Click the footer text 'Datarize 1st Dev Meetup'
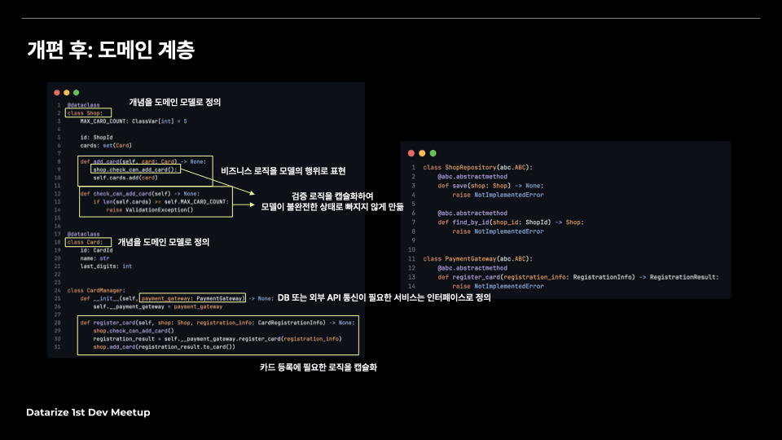782x440 pixels. (x=88, y=412)
